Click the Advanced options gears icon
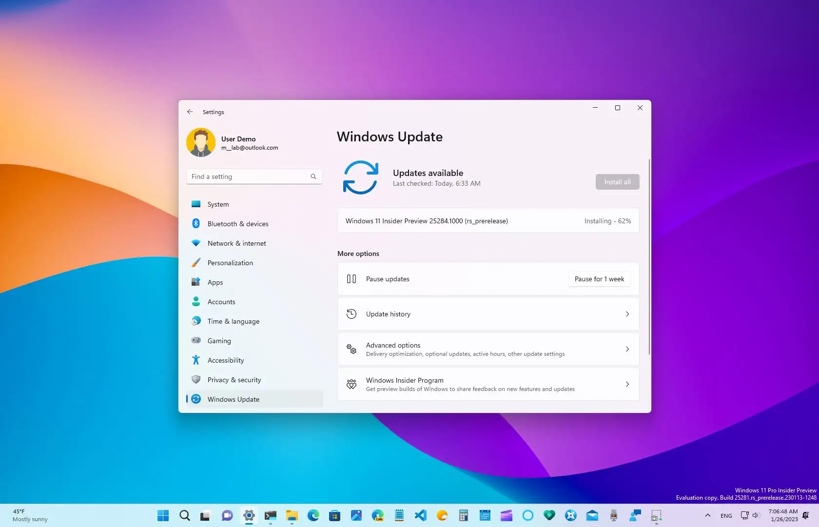The height and width of the screenshot is (527, 819). point(351,349)
